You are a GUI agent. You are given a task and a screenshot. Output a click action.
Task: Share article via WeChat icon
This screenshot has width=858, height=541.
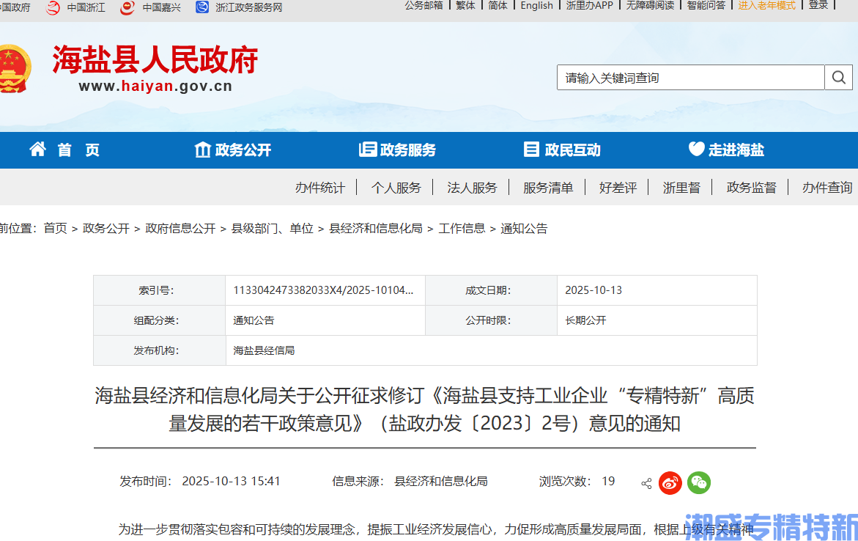[x=699, y=482]
